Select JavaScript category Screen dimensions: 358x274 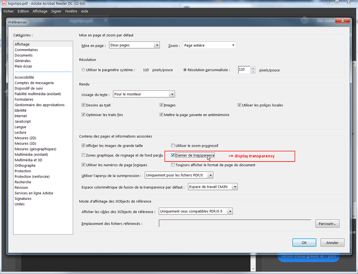[x=43, y=121]
